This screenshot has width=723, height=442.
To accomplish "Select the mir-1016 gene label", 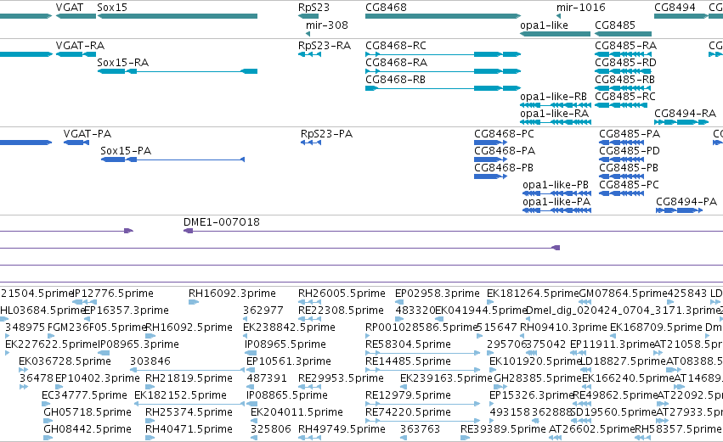I will click(x=580, y=8).
